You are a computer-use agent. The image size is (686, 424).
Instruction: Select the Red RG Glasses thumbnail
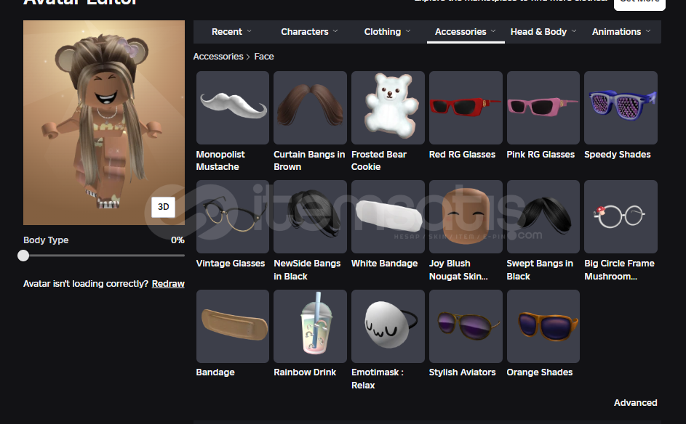tap(466, 108)
